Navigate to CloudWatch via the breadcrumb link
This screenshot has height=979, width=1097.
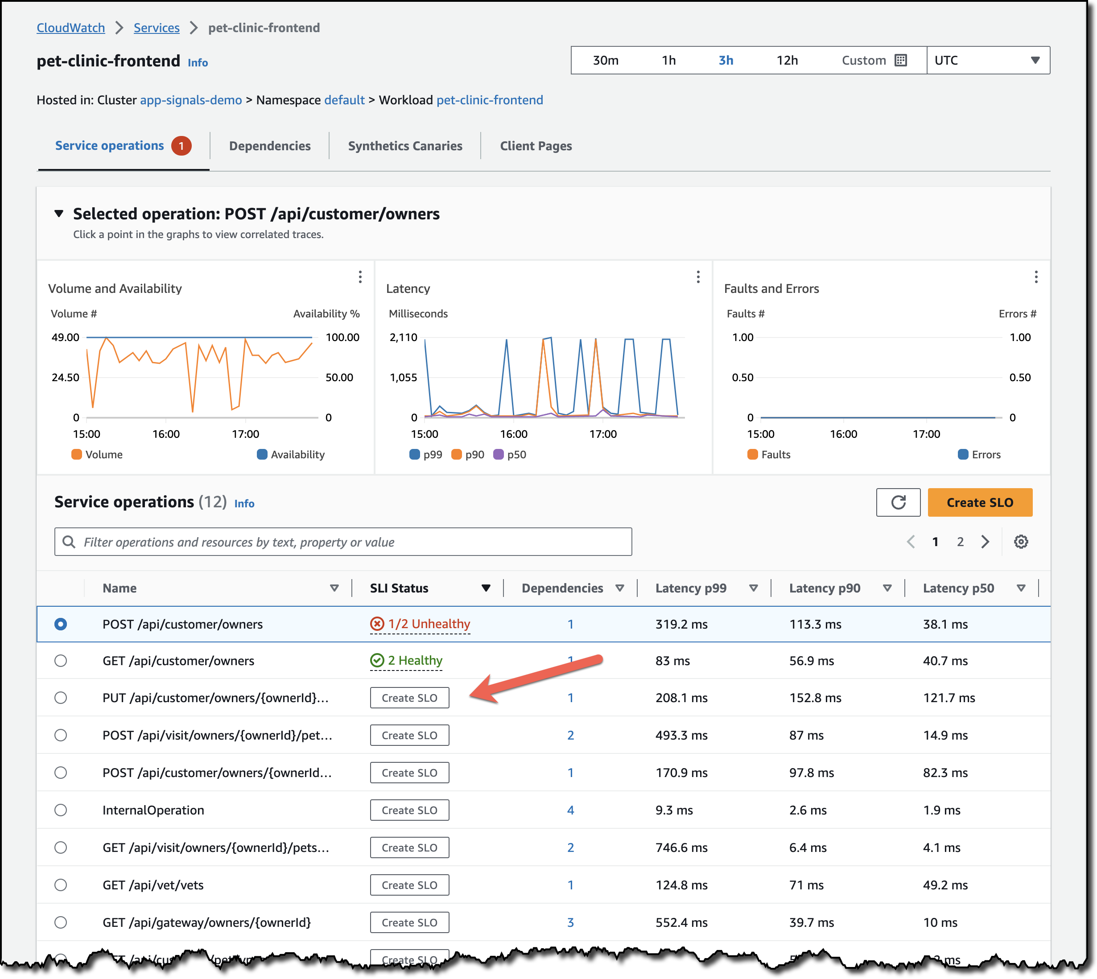(70, 28)
